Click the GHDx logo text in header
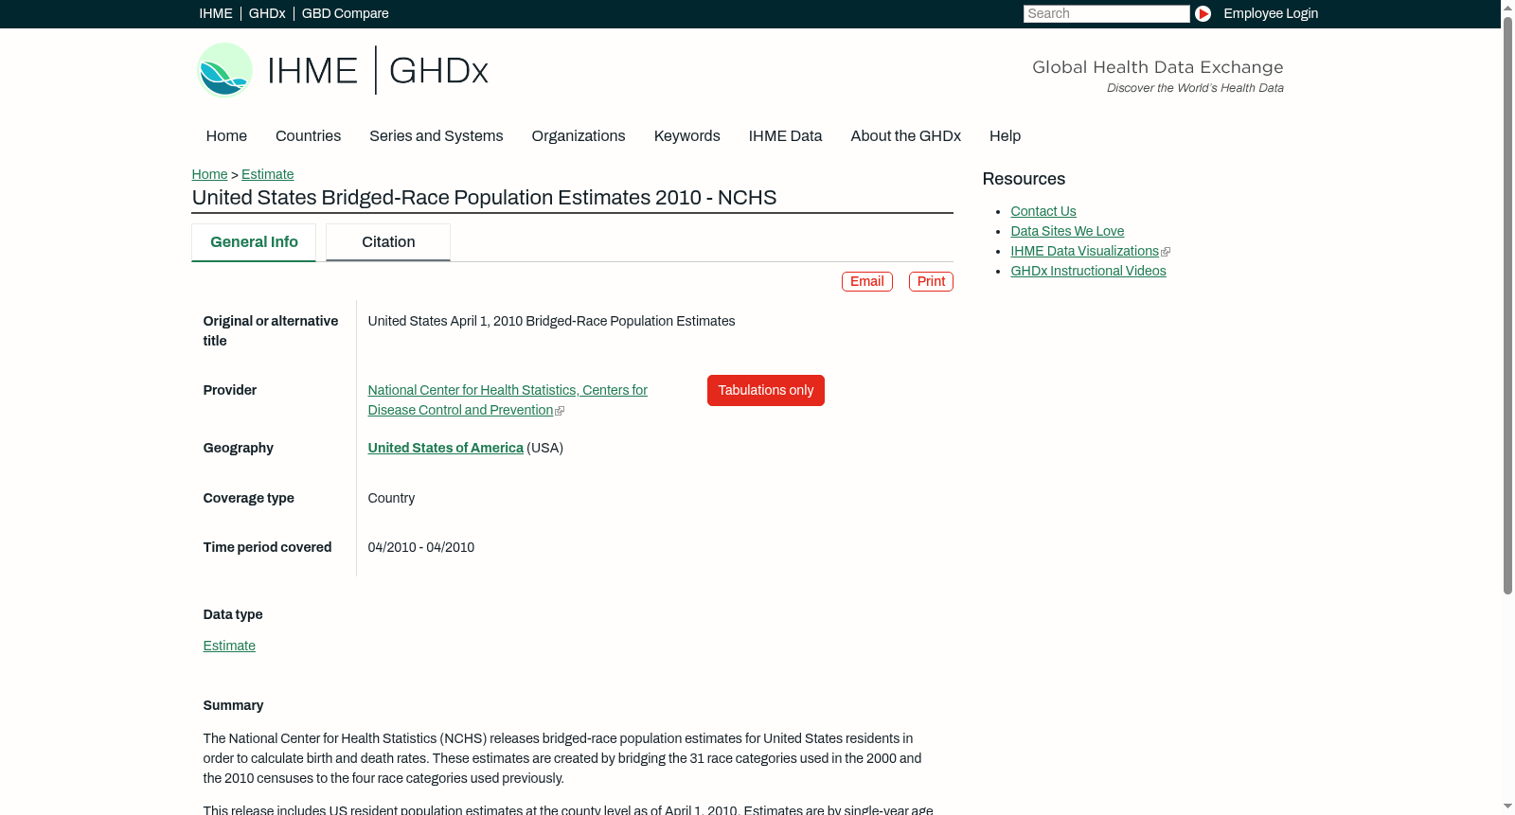 438,71
